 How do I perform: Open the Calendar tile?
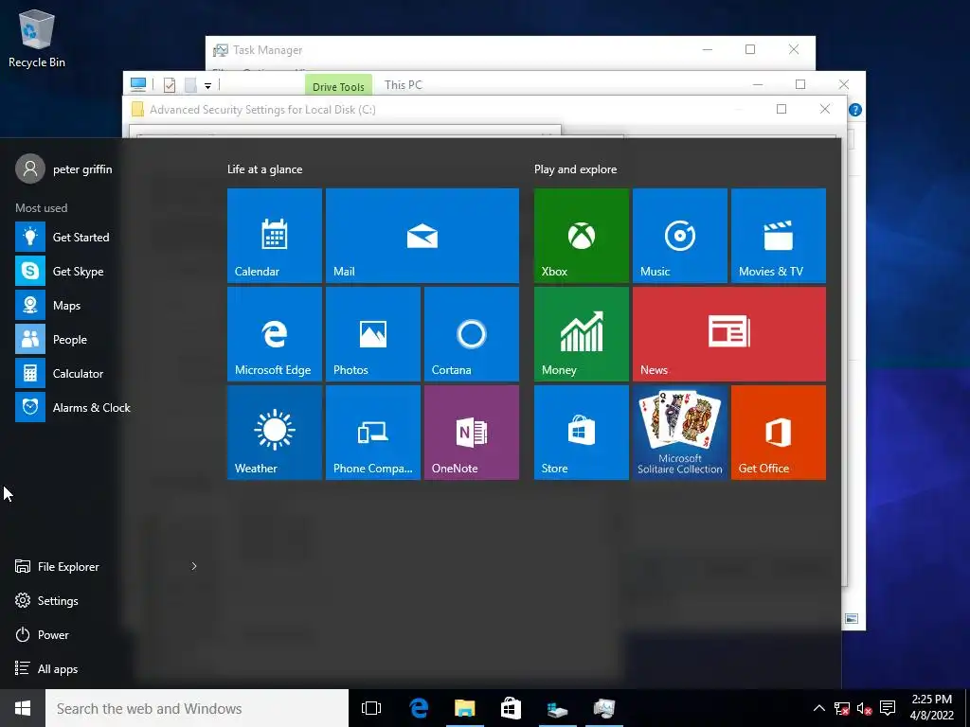click(x=274, y=236)
